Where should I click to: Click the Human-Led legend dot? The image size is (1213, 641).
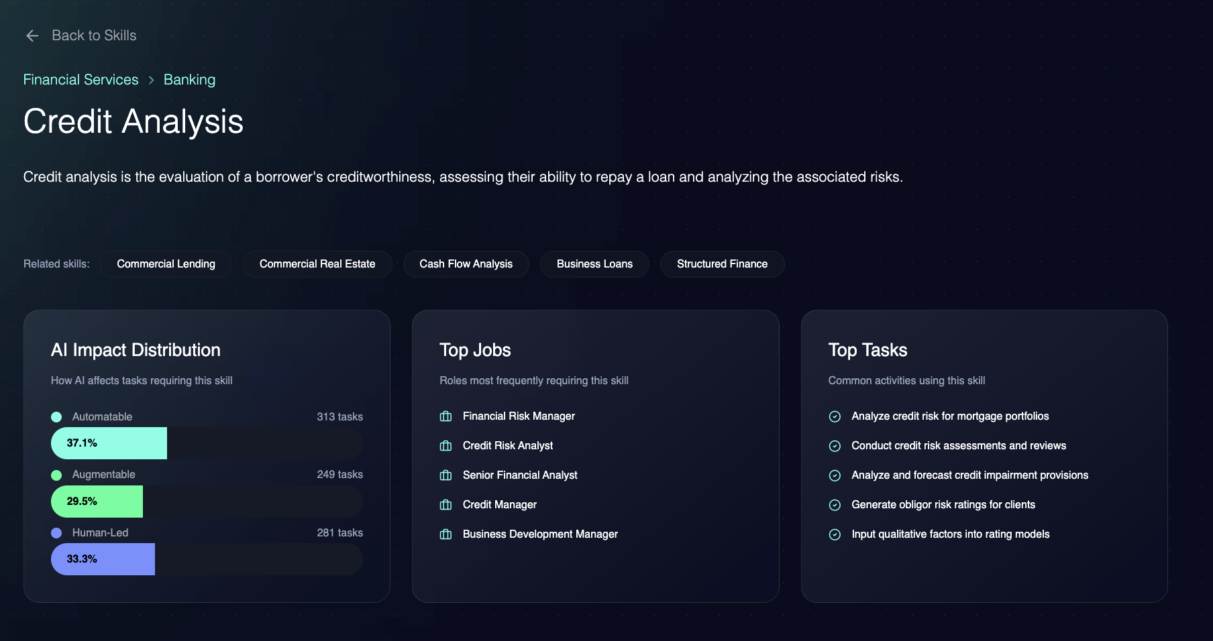tap(56, 533)
